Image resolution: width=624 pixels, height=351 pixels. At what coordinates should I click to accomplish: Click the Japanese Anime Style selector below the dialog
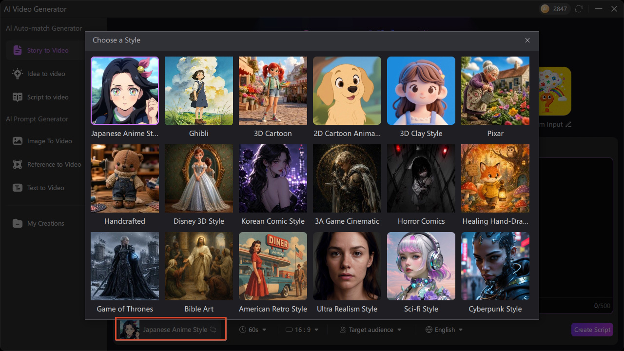coord(171,330)
